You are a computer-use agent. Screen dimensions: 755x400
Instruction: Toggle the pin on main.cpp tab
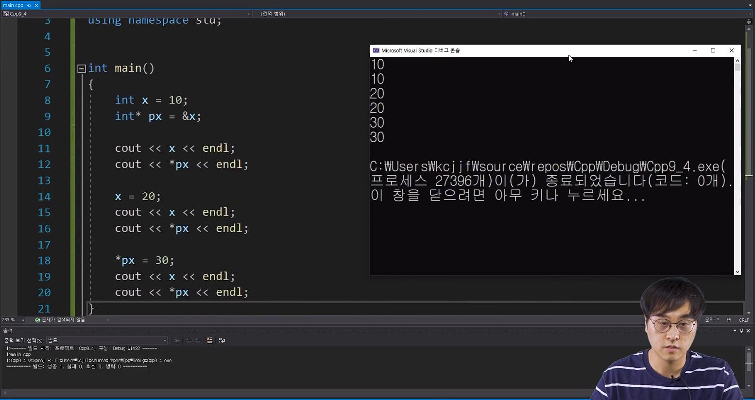click(29, 5)
